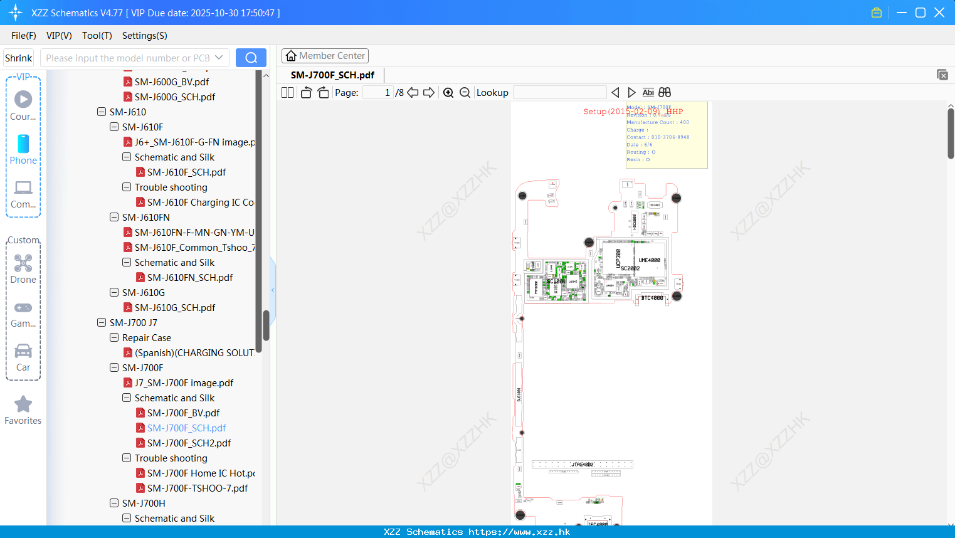Select the Computer category icon
Screen dimensions: 955x538
click(x=23, y=194)
